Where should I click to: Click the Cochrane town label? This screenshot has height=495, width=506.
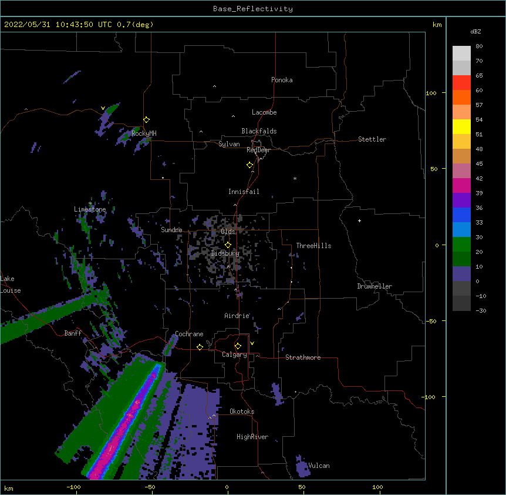[x=189, y=334]
